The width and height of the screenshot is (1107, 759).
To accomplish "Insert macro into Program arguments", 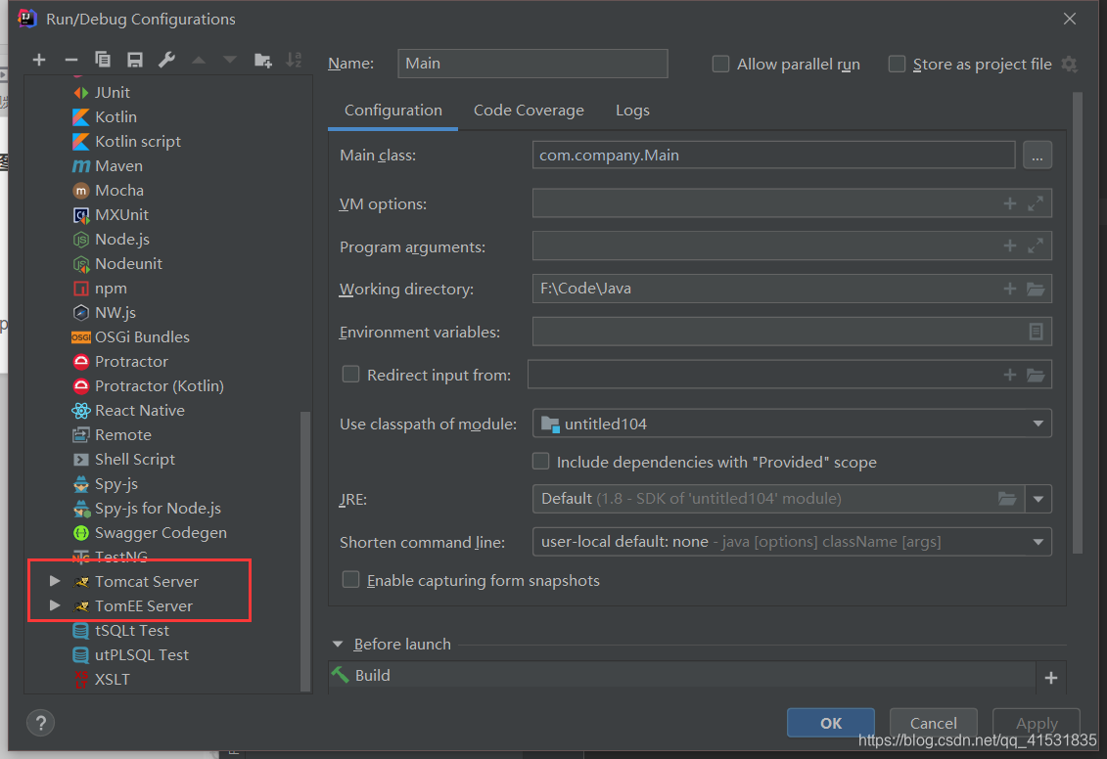I will 1009,246.
